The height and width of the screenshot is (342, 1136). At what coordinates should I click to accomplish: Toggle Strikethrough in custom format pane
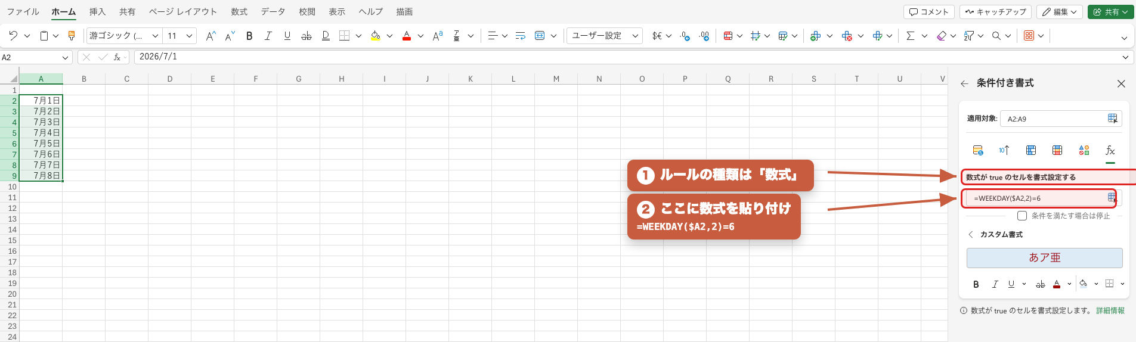pyautogui.click(x=1041, y=284)
